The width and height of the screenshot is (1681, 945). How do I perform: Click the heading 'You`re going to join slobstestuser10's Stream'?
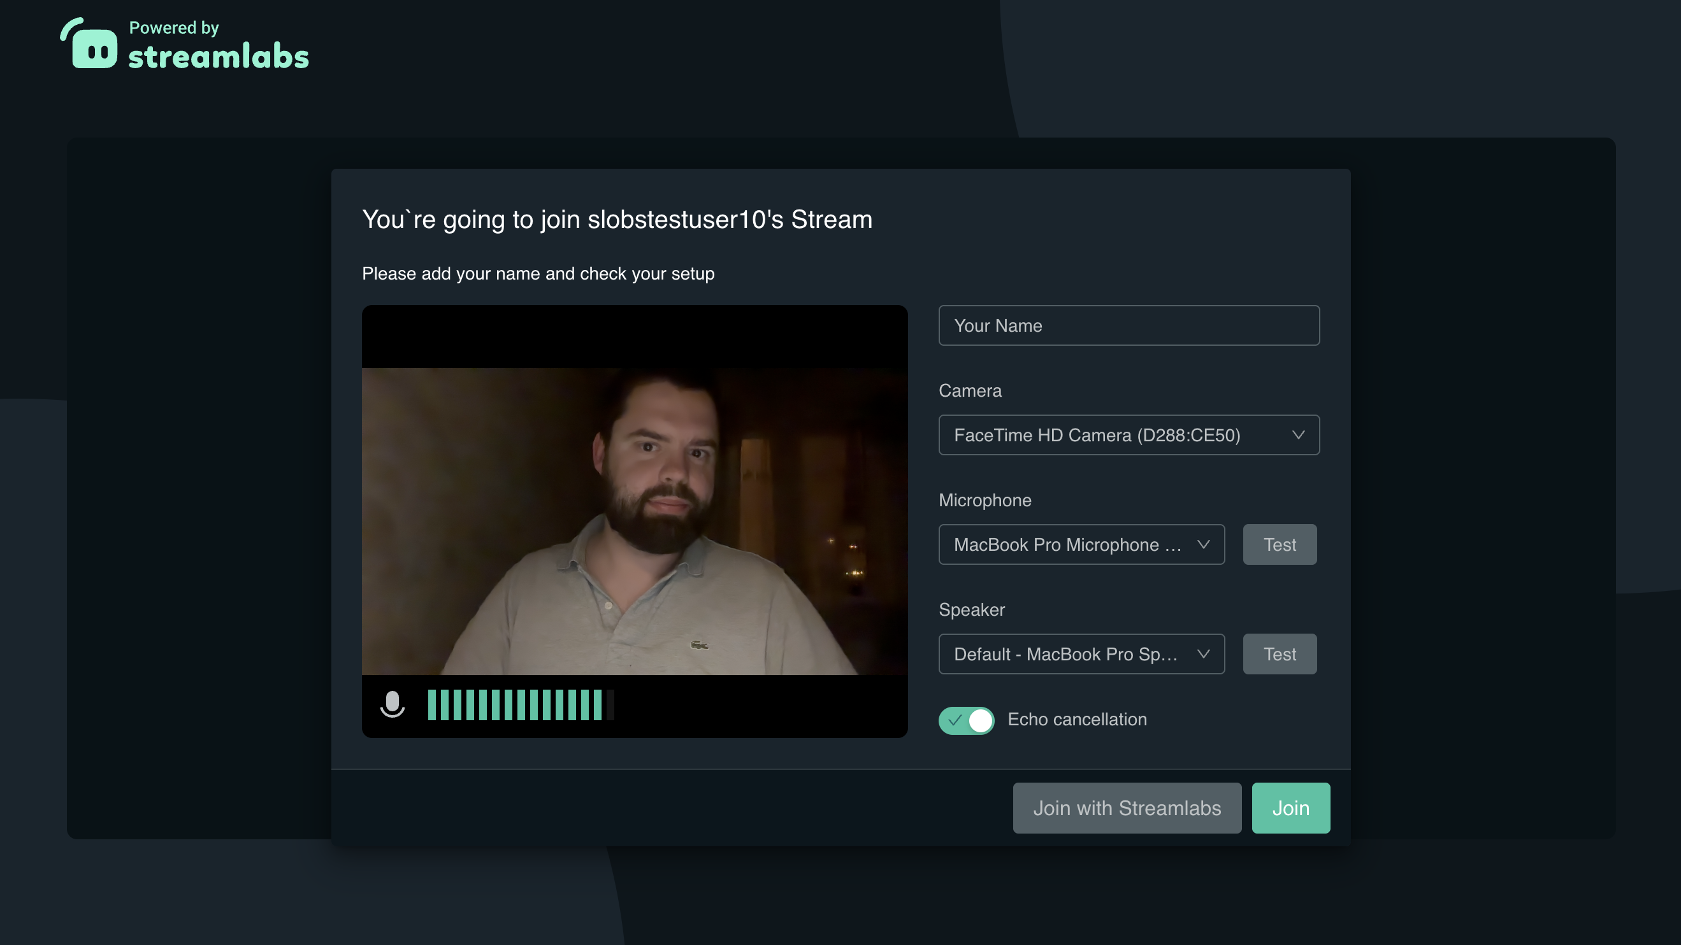[x=617, y=219]
